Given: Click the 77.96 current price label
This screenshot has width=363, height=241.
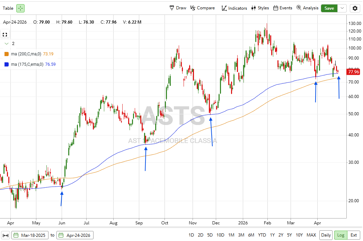Looking at the screenshot, I should 354,72.
